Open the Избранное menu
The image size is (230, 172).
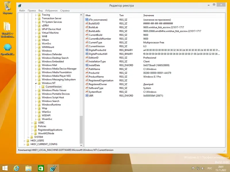51,11
